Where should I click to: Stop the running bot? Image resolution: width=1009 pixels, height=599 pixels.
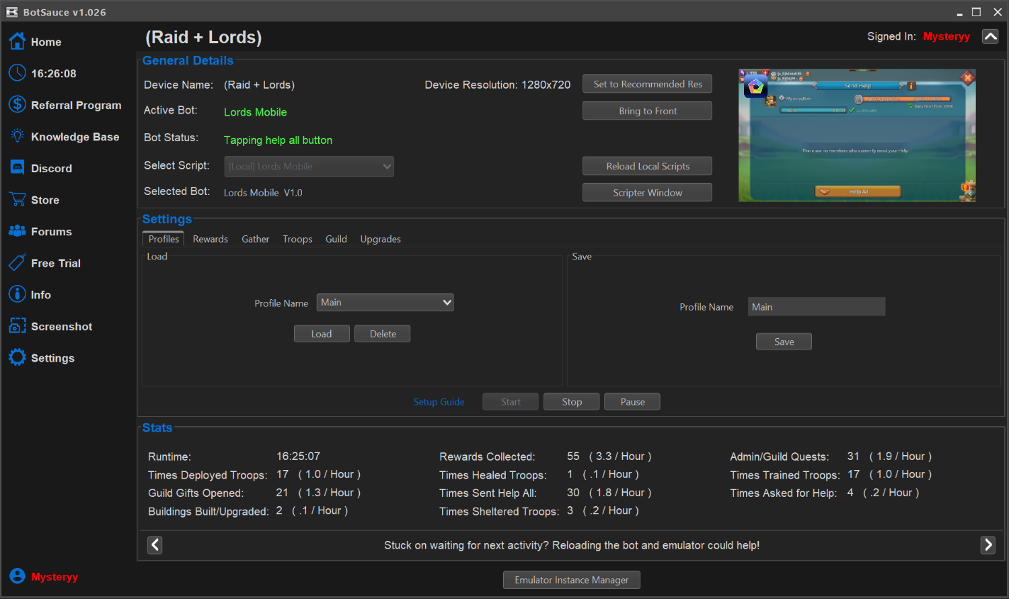[x=572, y=401]
